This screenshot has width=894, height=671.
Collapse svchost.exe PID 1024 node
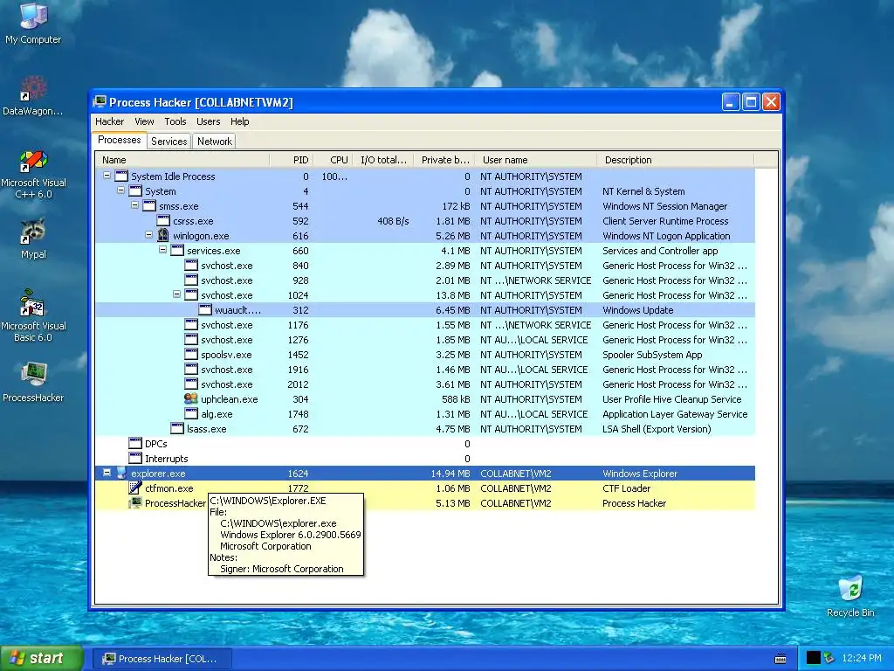[x=176, y=294]
